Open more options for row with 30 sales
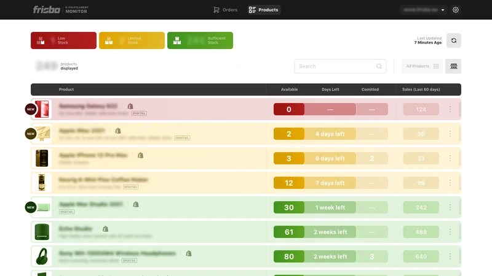Viewport: 492px width, 276px height. coord(450,134)
